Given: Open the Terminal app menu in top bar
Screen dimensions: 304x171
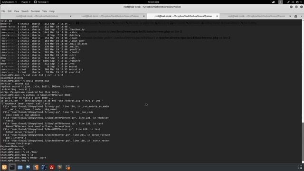Looking at the screenshot, I should (x=41, y=2).
